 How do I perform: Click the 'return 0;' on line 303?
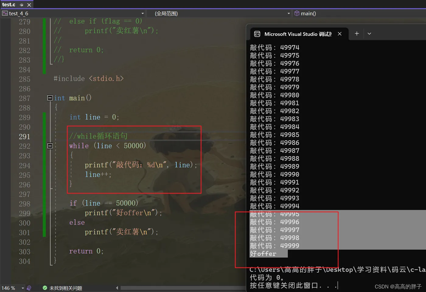click(86, 251)
